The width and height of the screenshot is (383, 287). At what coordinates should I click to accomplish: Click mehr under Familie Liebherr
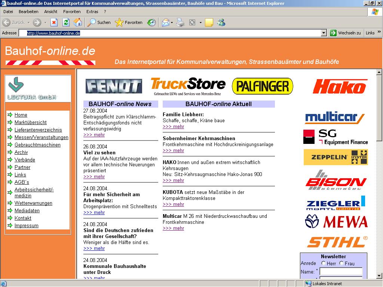tap(174, 126)
